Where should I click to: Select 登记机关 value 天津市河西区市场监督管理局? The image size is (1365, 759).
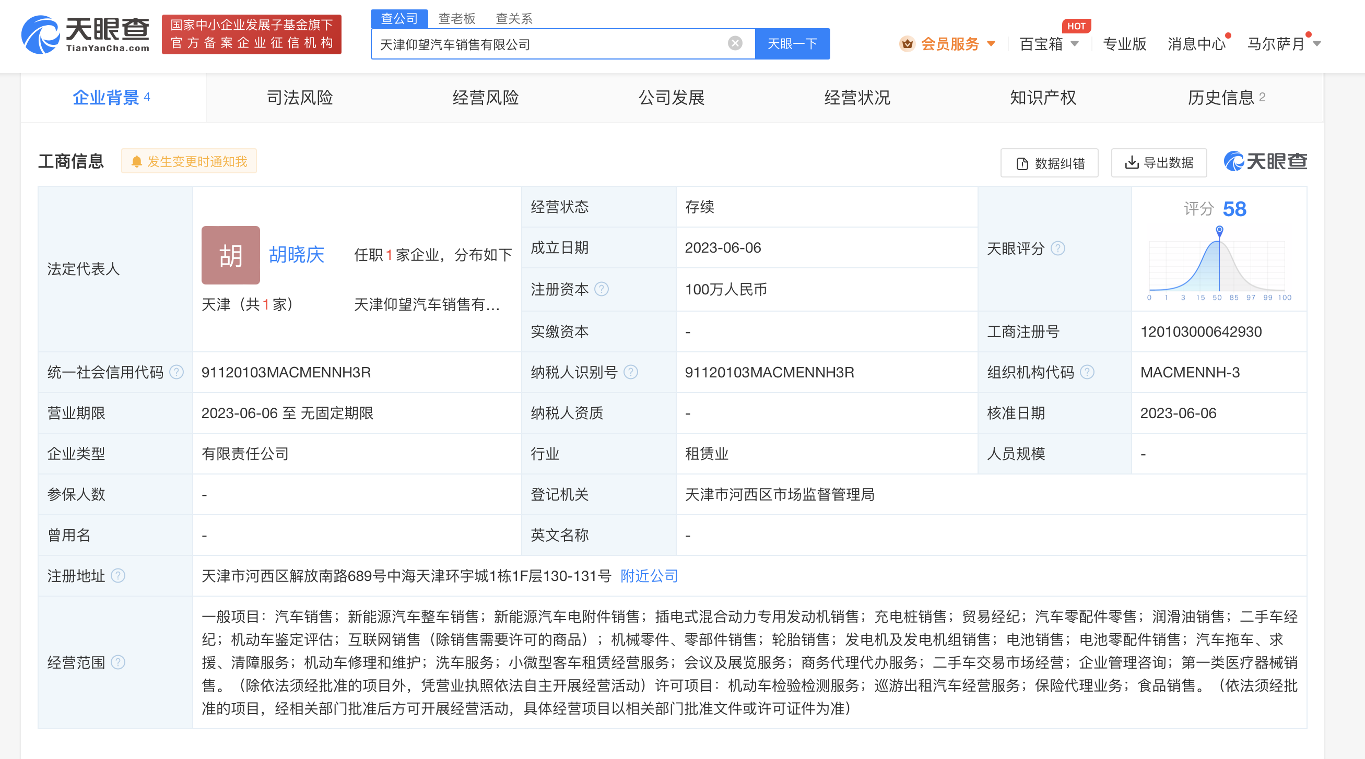780,495
